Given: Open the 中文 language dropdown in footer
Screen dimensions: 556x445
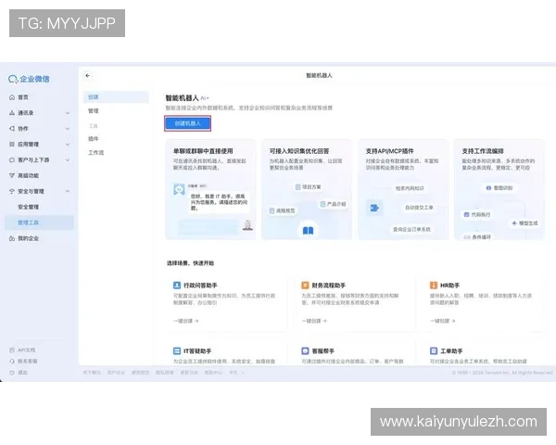Looking at the screenshot, I should click(236, 373).
